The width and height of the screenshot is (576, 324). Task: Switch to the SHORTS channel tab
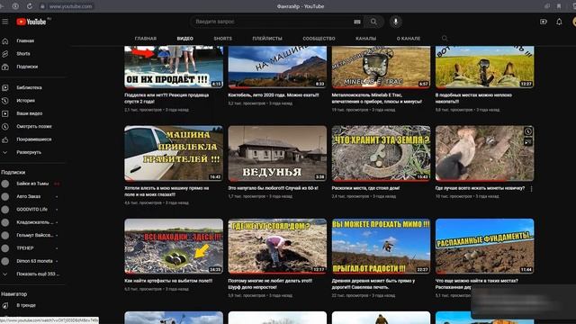pyautogui.click(x=222, y=39)
